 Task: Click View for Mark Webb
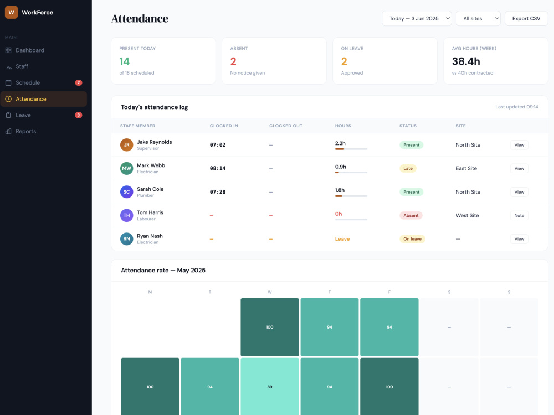coord(519,168)
